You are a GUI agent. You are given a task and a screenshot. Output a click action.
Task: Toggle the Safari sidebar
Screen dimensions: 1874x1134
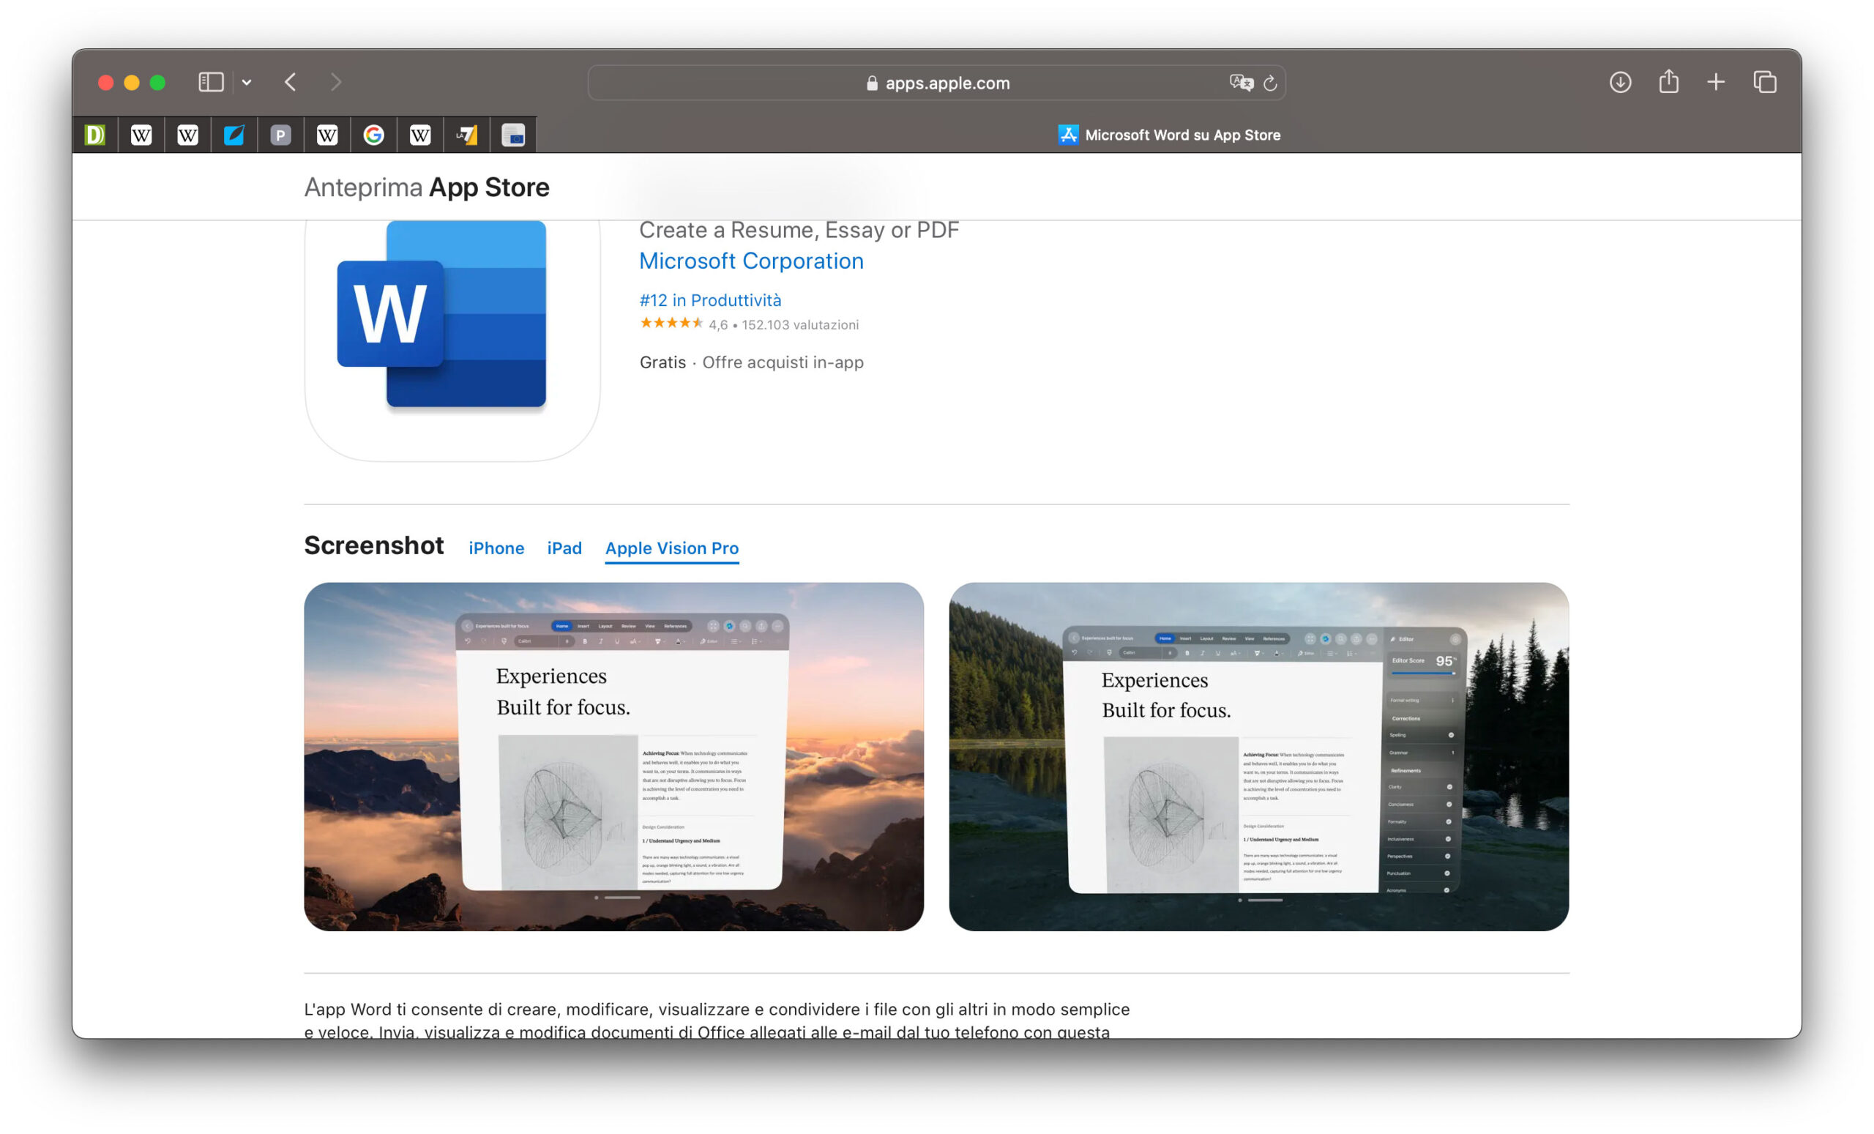point(211,82)
